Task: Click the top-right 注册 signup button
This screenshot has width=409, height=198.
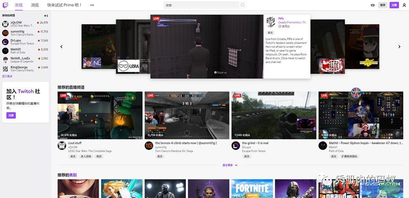Action: click(394, 5)
